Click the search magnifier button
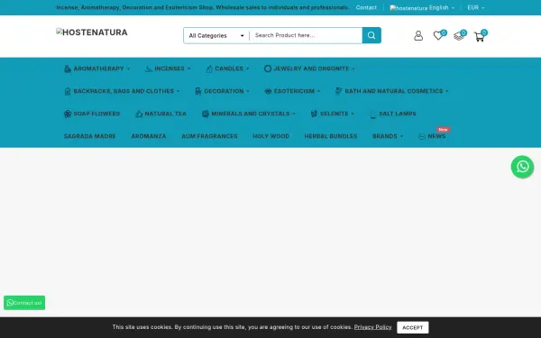Screen dimensions: 541x338 [x=371, y=35]
